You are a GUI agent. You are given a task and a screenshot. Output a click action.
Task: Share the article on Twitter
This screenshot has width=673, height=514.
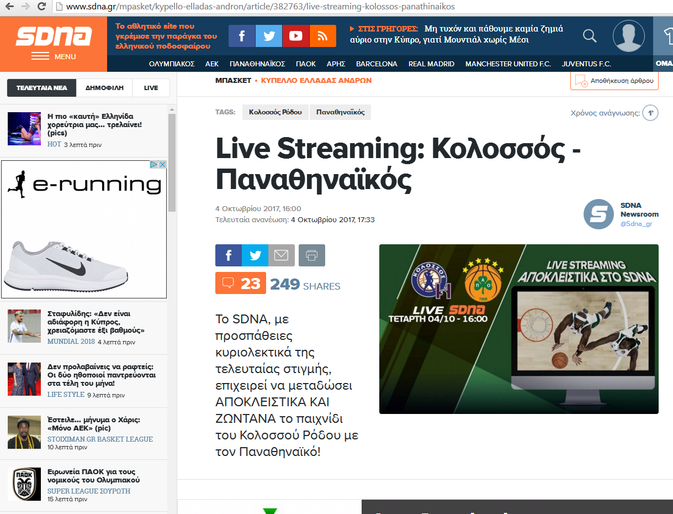point(255,255)
